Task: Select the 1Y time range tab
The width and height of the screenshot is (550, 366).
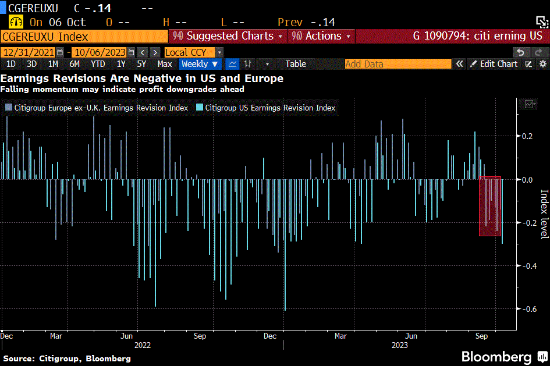Action: [x=121, y=64]
